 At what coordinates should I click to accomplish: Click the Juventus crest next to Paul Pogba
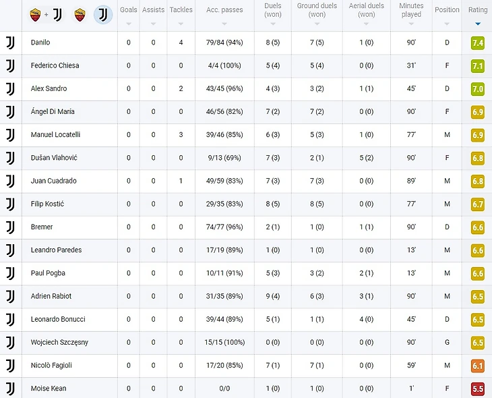coord(10,273)
